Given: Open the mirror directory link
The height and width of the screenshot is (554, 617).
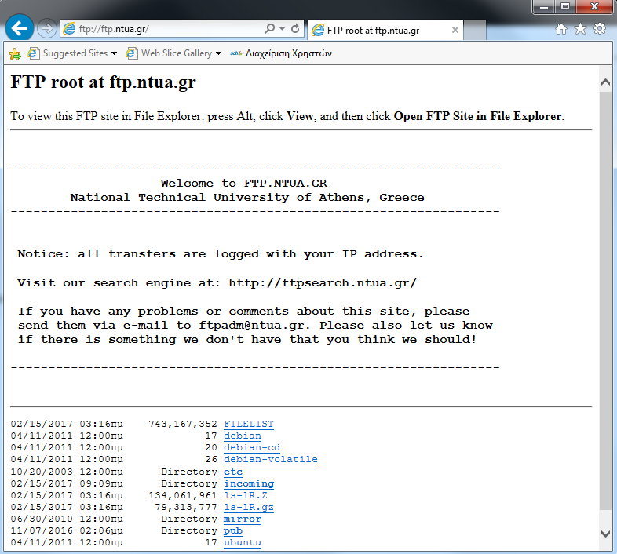Looking at the screenshot, I should point(243,519).
